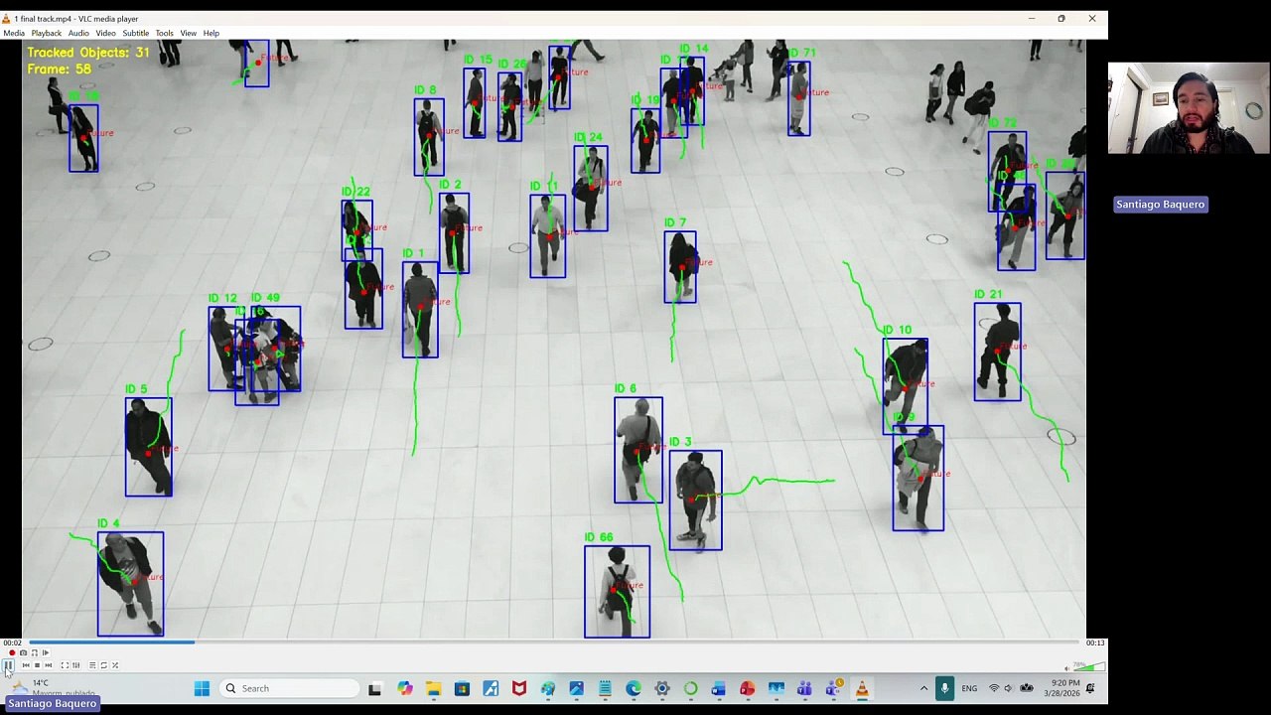Image resolution: width=1271 pixels, height=715 pixels.
Task: Advance frame by frame button
Action: (x=46, y=652)
